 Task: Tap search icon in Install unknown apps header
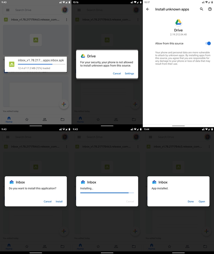pos(201,9)
